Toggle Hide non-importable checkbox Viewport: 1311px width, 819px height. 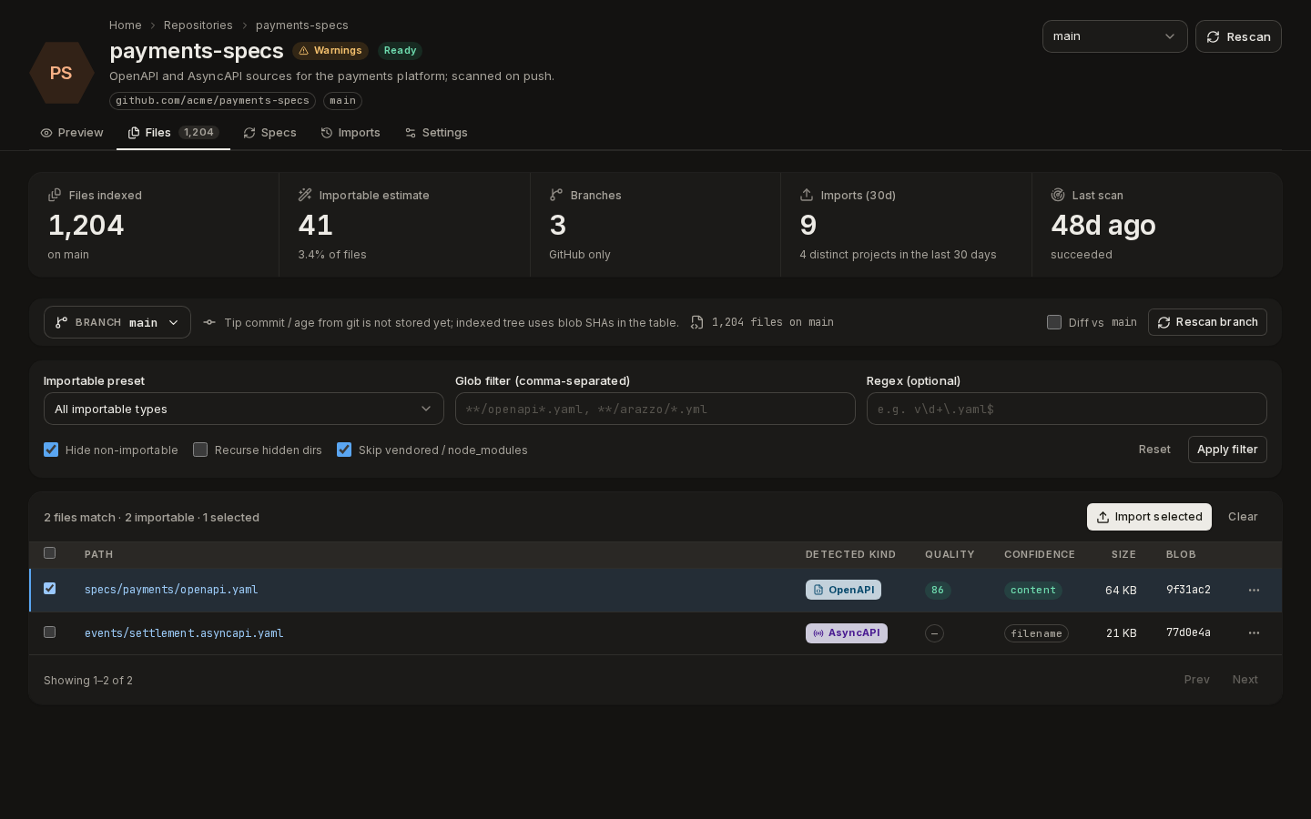[51, 450]
